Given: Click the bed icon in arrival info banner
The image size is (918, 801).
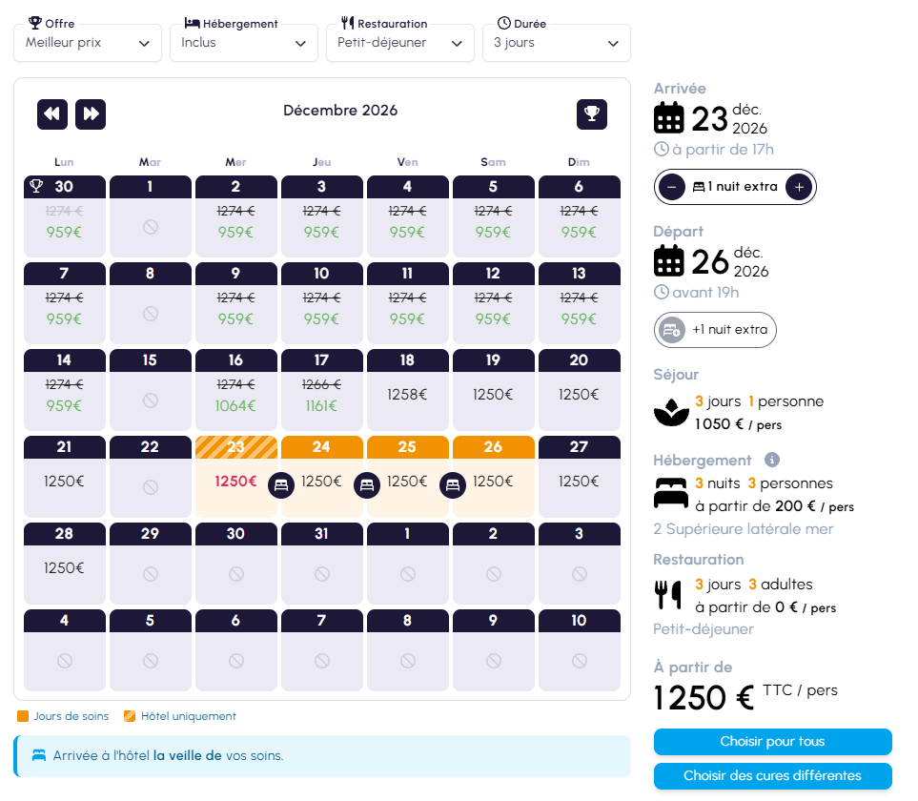Looking at the screenshot, I should (x=39, y=755).
